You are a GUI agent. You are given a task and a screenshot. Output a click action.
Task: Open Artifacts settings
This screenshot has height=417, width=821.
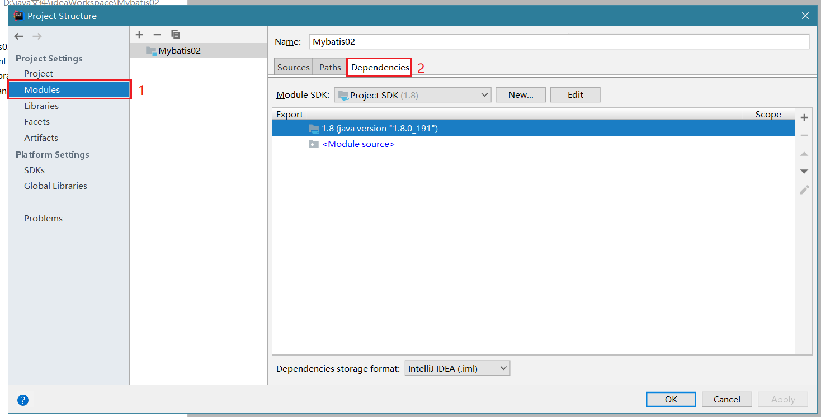point(41,138)
